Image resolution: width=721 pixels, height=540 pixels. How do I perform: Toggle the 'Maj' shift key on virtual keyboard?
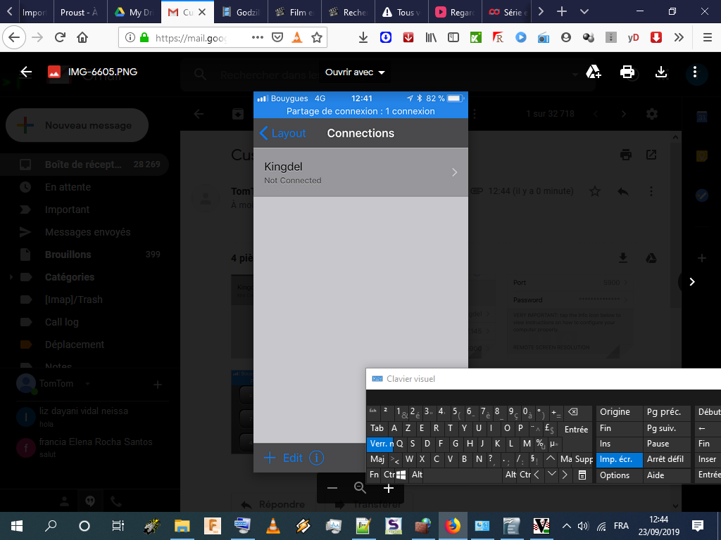coord(377,459)
